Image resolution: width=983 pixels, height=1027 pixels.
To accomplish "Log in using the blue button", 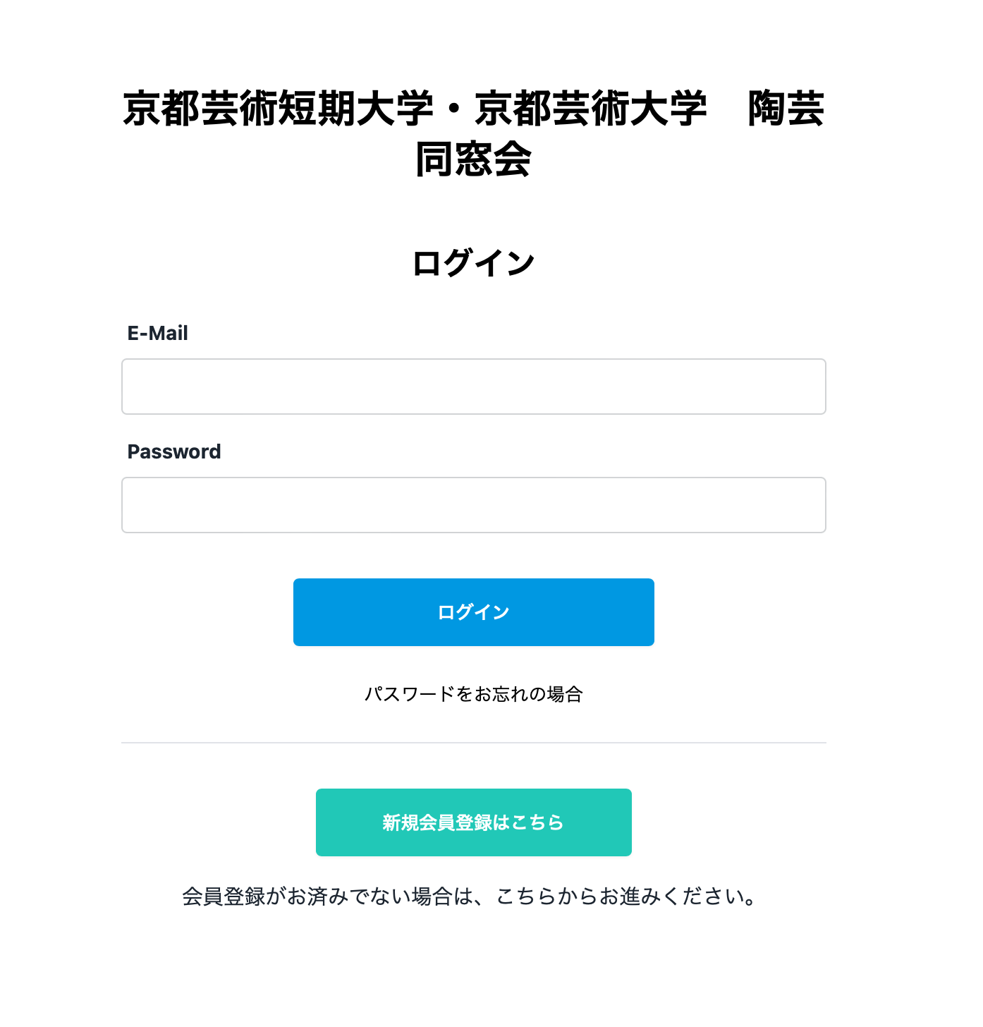I will tap(473, 612).
